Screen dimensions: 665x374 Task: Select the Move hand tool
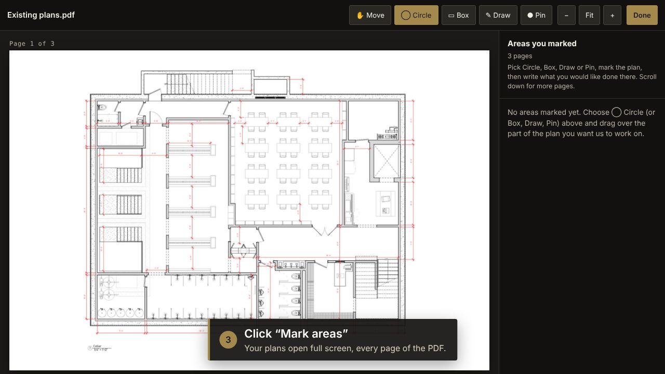370,15
